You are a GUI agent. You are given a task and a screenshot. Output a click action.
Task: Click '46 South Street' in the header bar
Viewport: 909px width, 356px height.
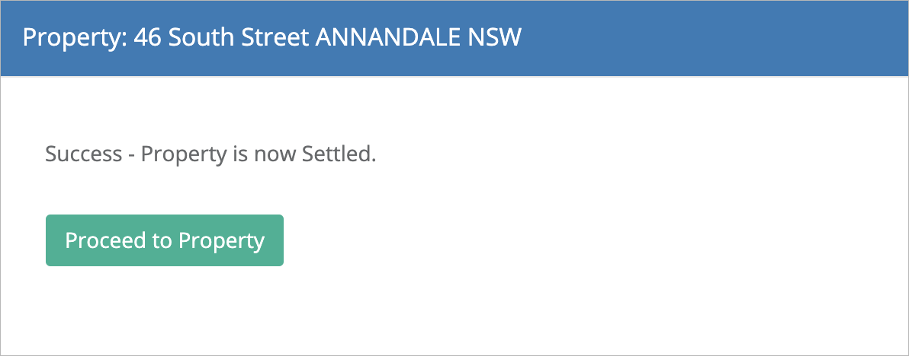[x=221, y=37]
